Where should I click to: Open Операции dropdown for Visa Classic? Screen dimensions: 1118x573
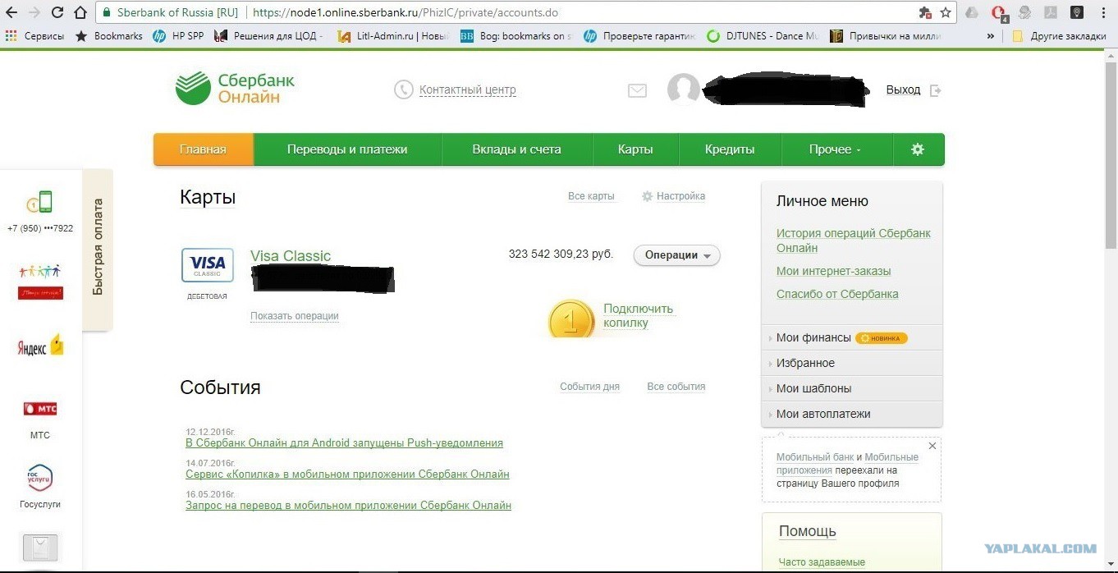point(676,255)
